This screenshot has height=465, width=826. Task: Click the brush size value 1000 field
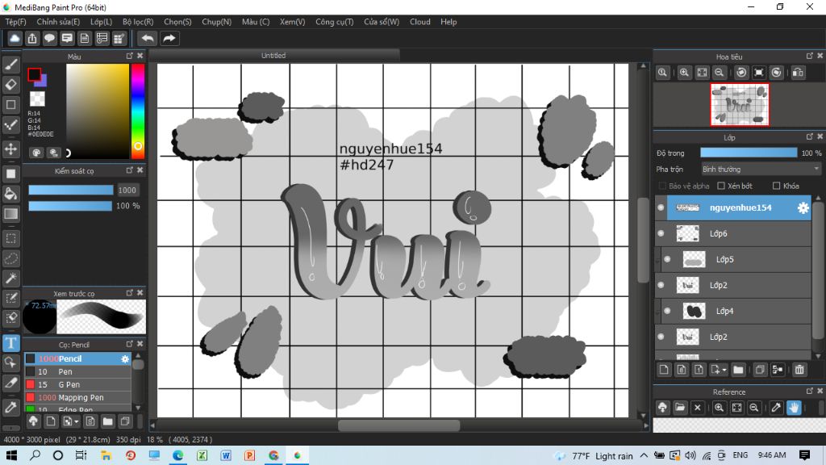127,191
